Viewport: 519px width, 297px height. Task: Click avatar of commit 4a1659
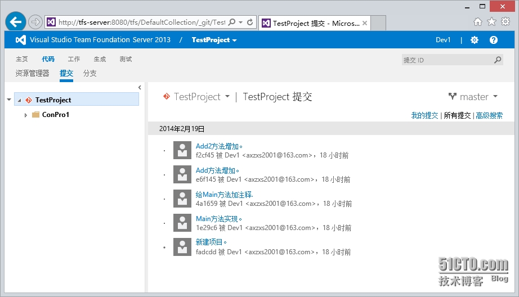coord(182,199)
